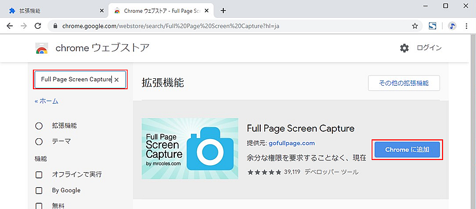Click the Chrome web store logo
The image size is (476, 209).
pos(42,48)
